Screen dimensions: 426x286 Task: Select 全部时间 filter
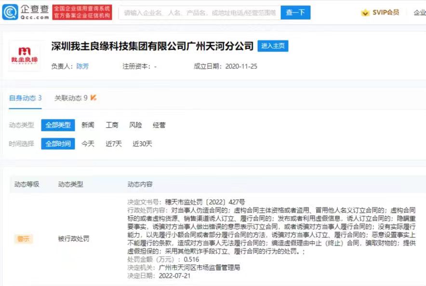pyautogui.click(x=58, y=144)
